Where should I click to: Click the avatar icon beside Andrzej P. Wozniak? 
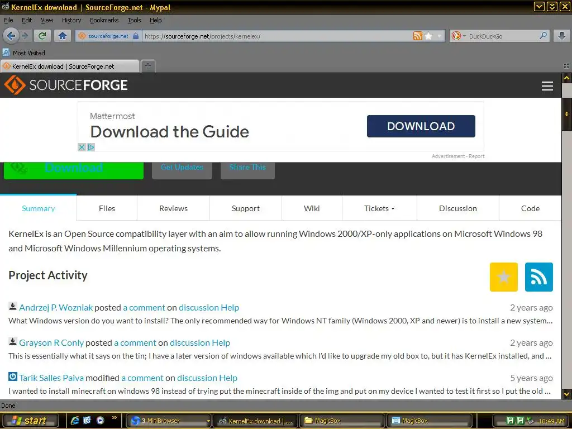tap(13, 306)
